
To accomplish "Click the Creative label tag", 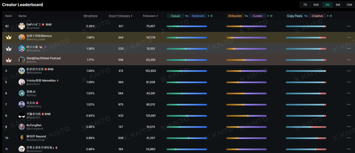I will (317, 16).
